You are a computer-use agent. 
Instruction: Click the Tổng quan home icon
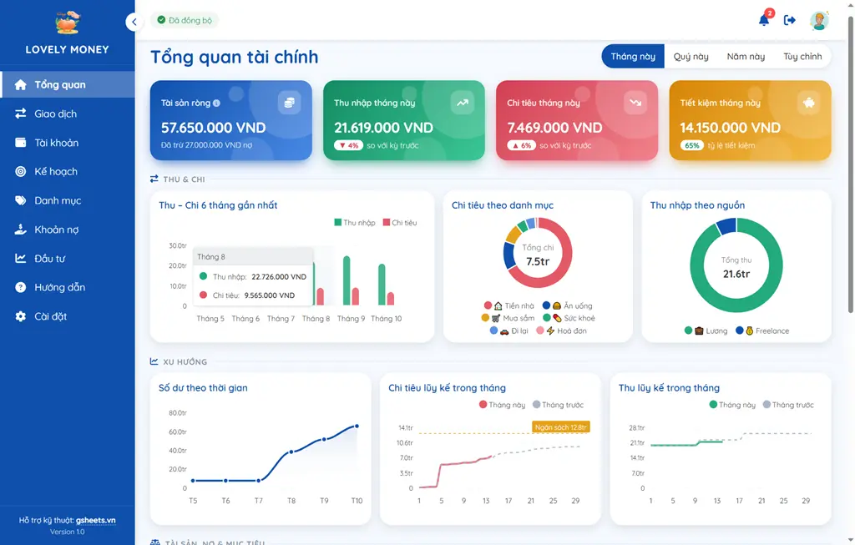click(x=20, y=84)
